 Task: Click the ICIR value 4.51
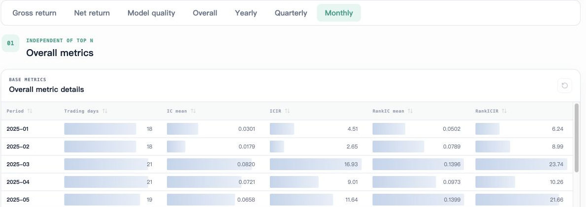[x=352, y=129]
